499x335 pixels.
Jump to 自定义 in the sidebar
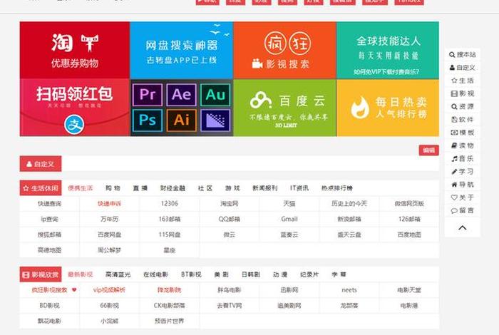click(463, 68)
